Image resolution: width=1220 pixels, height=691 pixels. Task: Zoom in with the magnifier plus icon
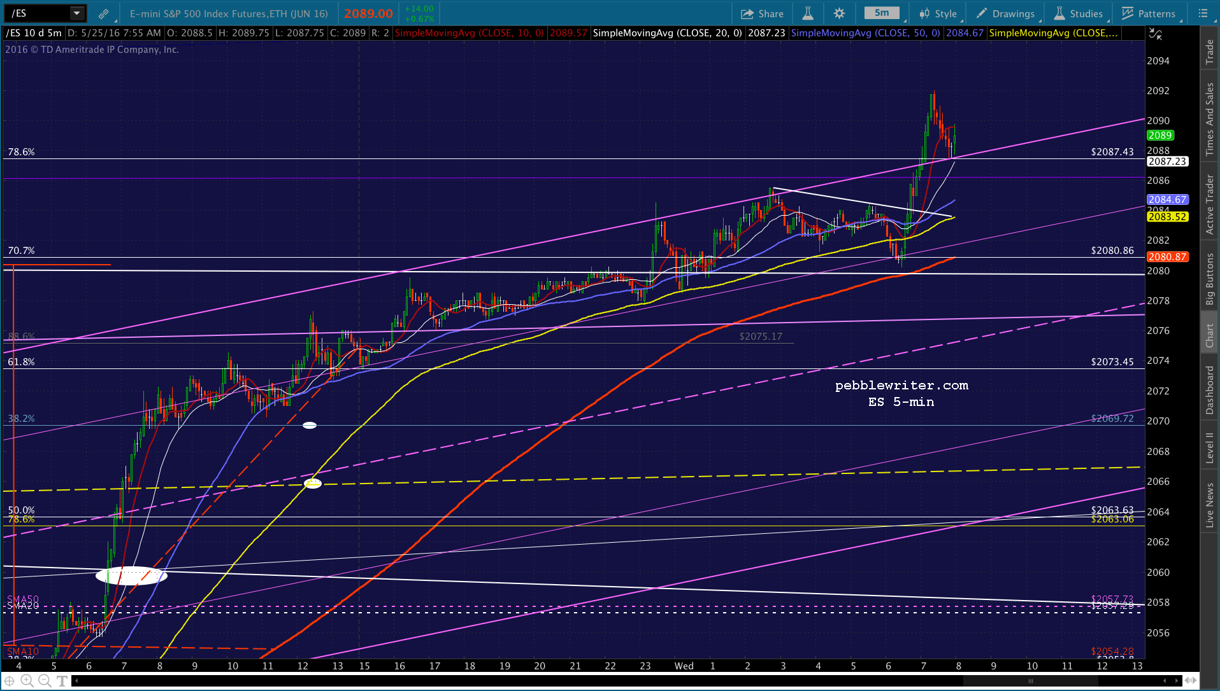pyautogui.click(x=27, y=681)
